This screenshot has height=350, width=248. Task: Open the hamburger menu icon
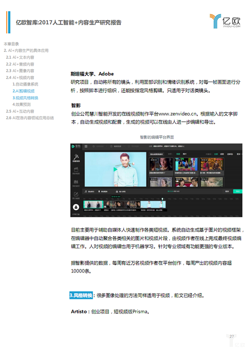click(x=86, y=146)
